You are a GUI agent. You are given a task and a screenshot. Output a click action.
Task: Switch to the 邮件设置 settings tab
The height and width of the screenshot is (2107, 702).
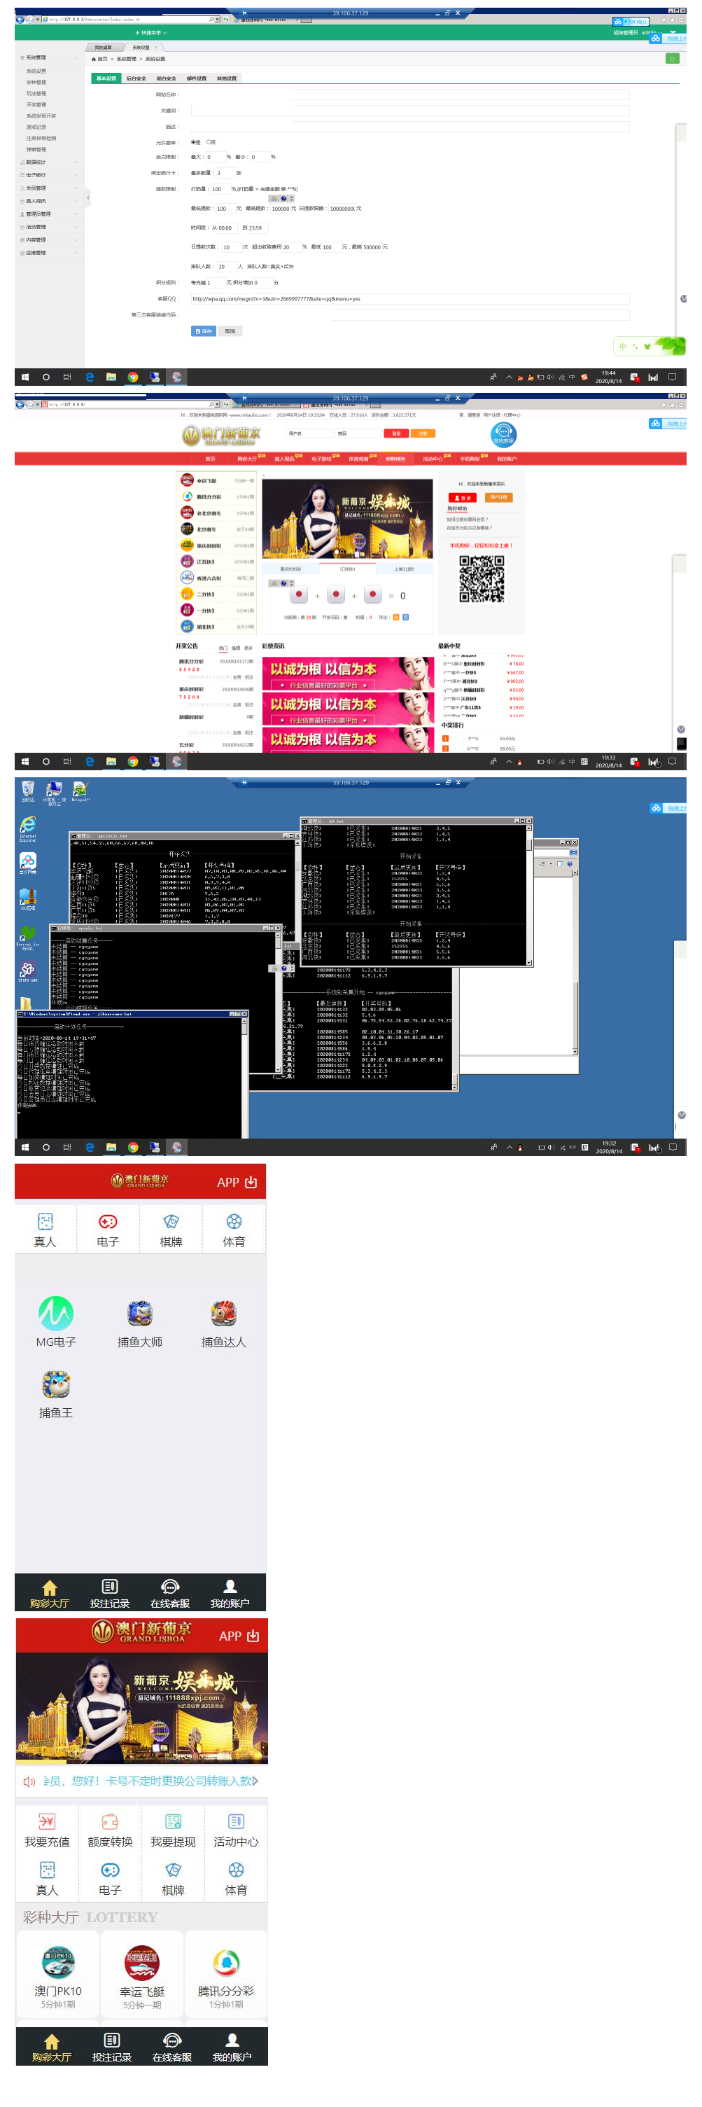point(196,78)
